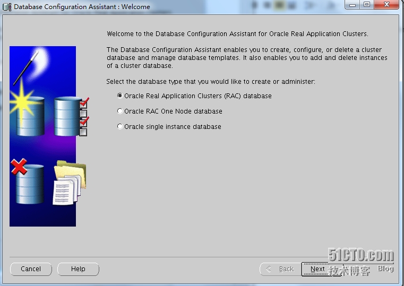Open Help for the assistant
Viewport: 404px width, 286px height.
(78, 269)
